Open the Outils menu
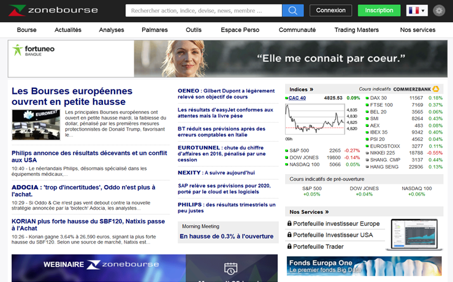Viewport: 453px width, 282px height. (194, 30)
